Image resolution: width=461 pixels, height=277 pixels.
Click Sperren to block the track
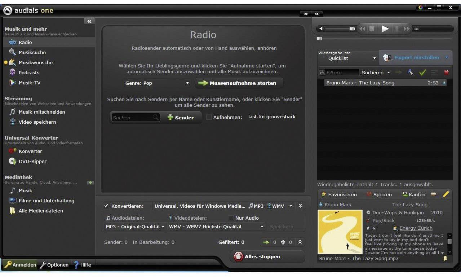(x=379, y=194)
